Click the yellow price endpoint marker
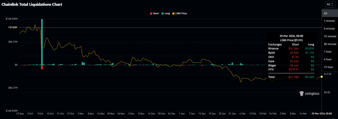The width and height of the screenshot is (338, 119). click(322, 77)
